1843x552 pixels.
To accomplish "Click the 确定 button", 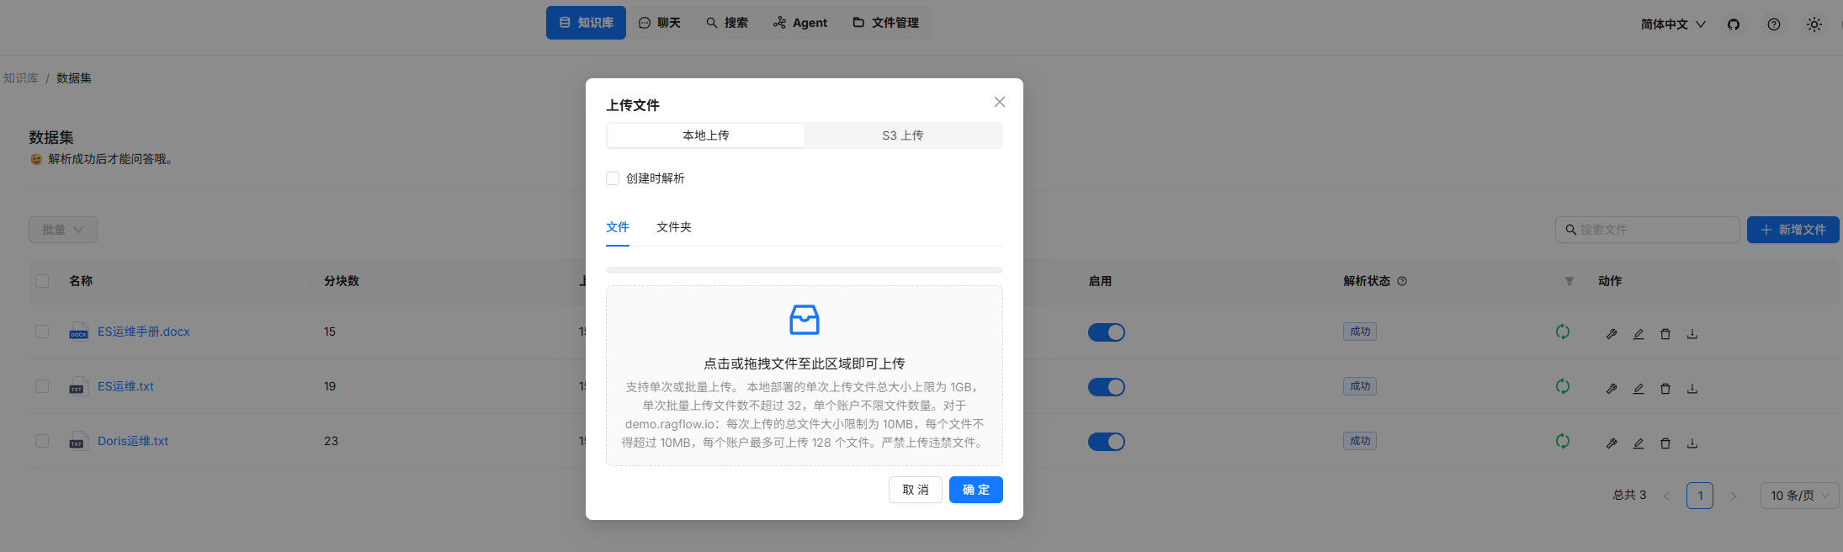I will click(976, 490).
